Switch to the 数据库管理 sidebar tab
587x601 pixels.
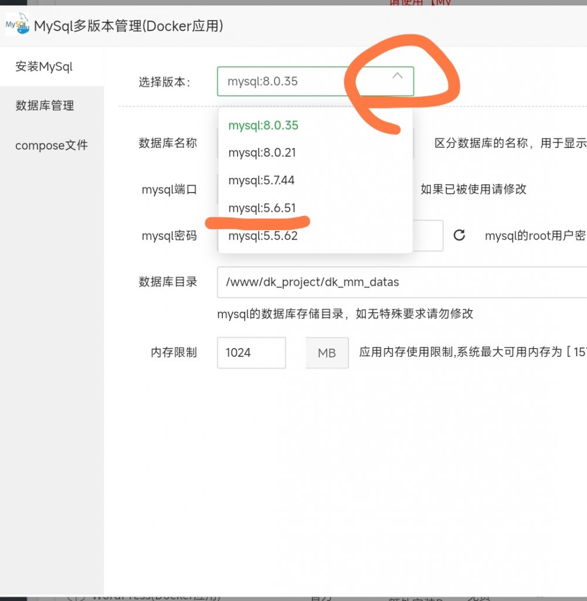[x=43, y=106]
